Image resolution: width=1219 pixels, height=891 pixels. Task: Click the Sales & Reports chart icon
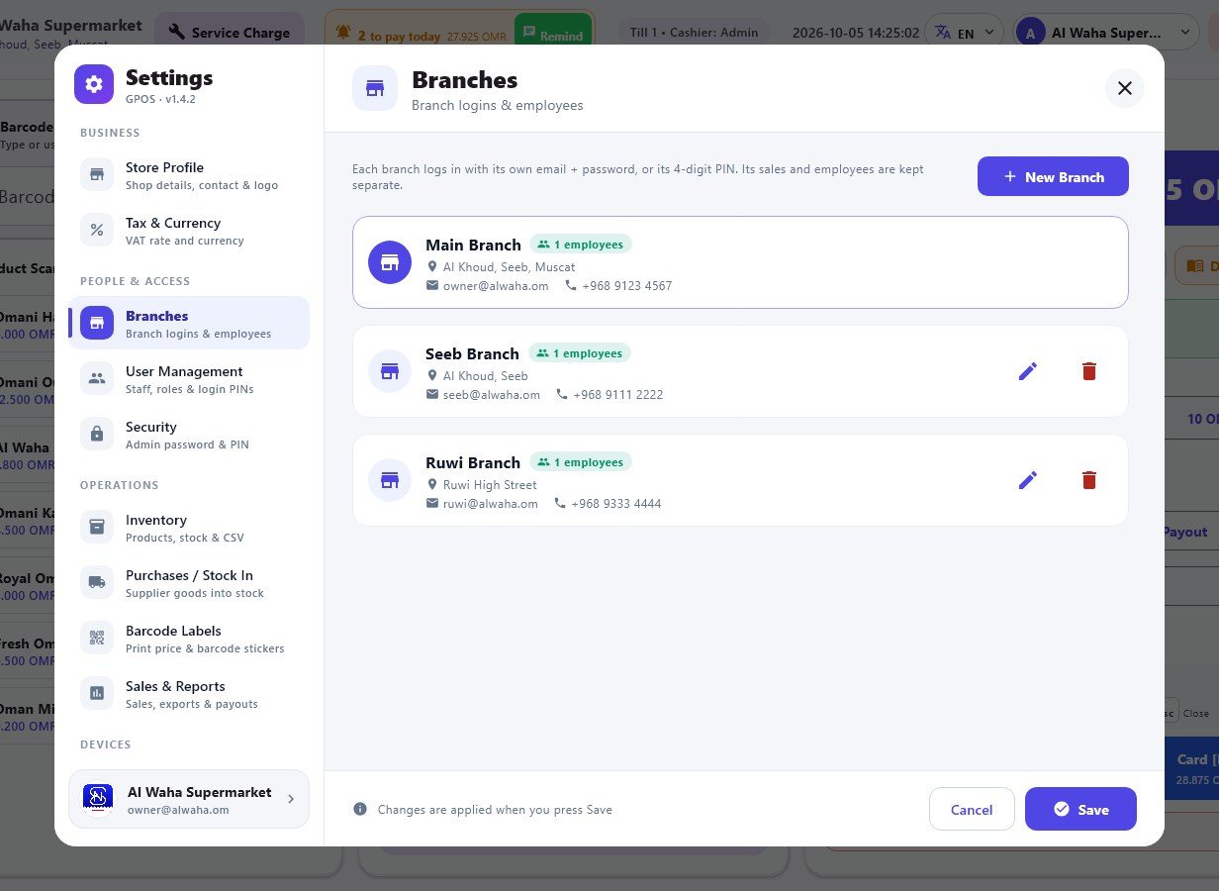[97, 693]
